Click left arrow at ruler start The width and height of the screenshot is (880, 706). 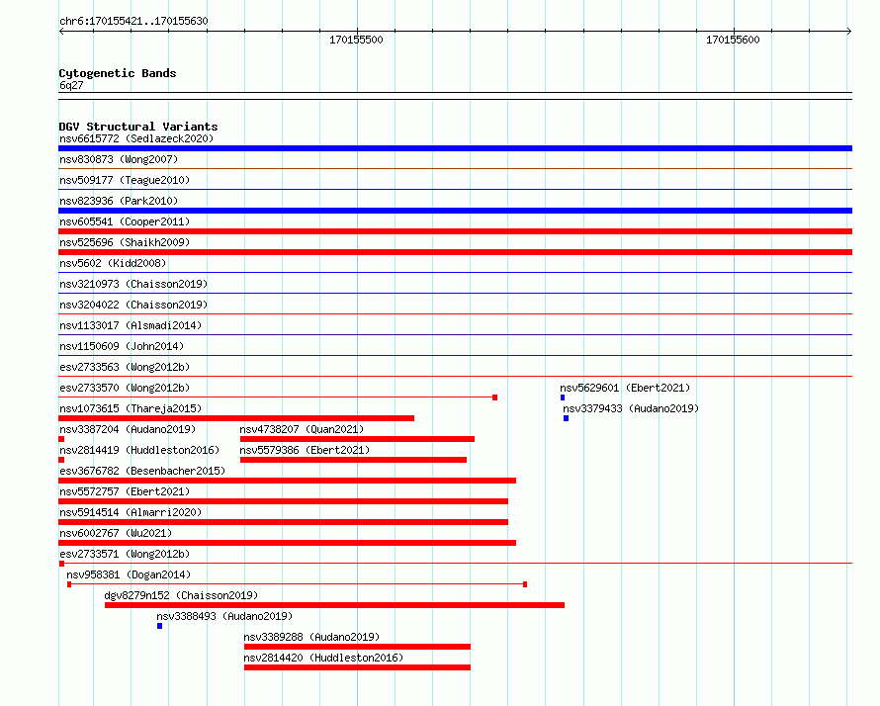coord(61,31)
